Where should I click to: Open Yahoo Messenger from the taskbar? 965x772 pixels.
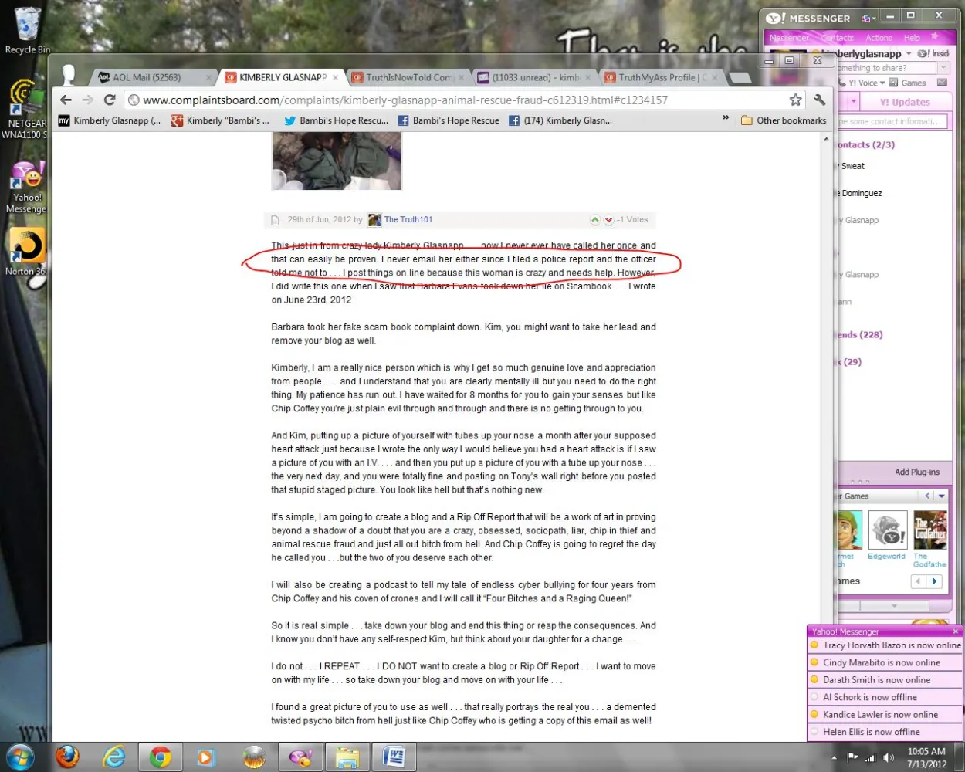(x=300, y=757)
